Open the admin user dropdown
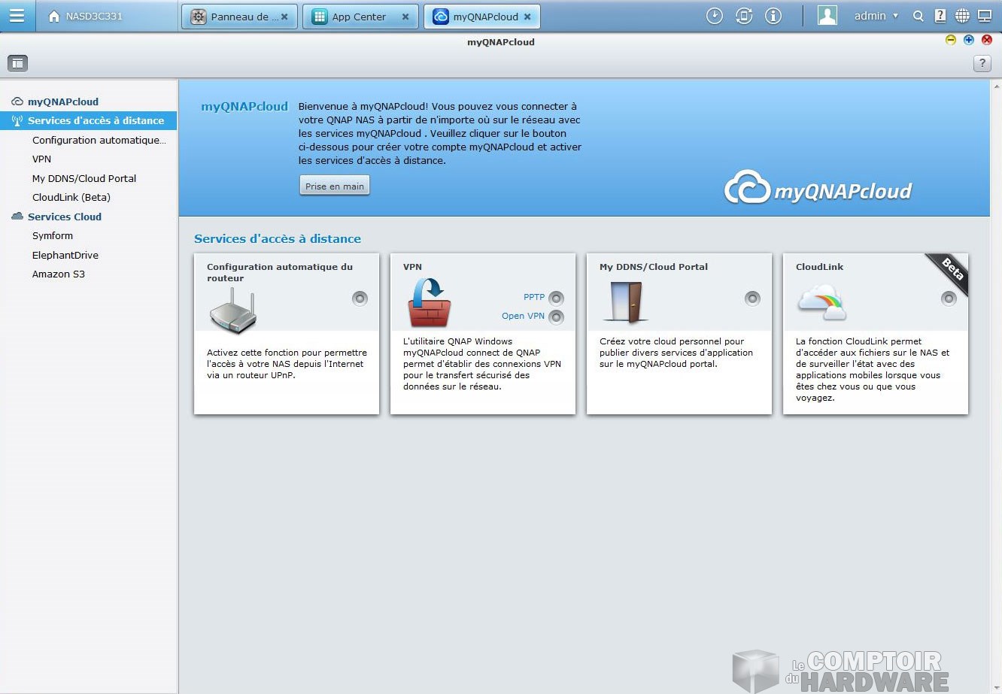 [876, 16]
